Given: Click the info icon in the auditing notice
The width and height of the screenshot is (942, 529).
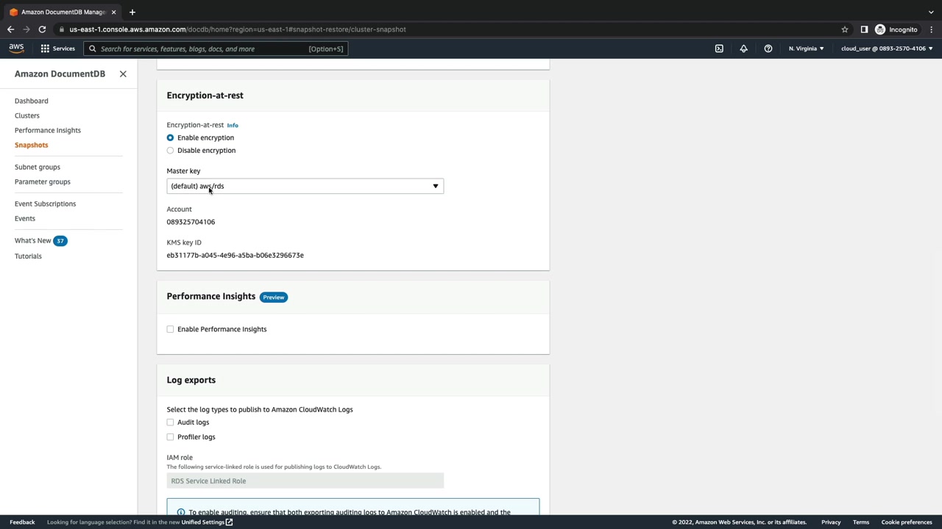Looking at the screenshot, I should (x=180, y=512).
